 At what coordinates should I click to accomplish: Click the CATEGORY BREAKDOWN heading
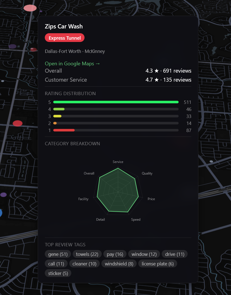72,144
